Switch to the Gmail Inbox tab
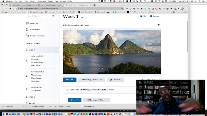 23,5
